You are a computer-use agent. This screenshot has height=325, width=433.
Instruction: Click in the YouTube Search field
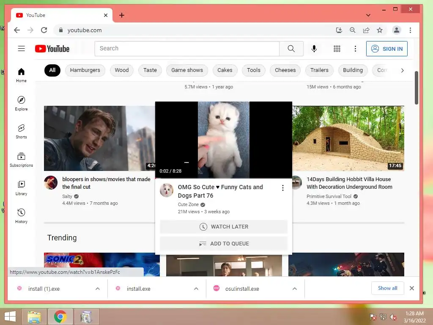(x=187, y=49)
